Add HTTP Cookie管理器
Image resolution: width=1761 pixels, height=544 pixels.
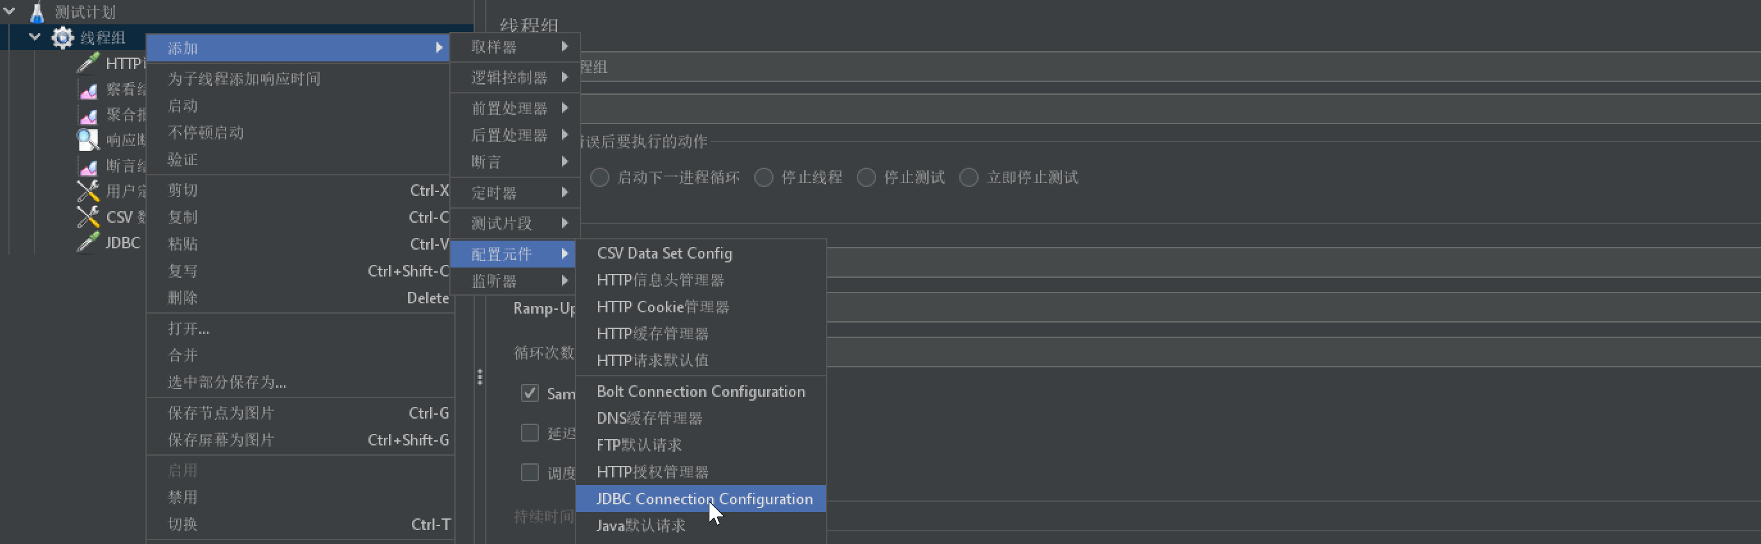click(702, 307)
